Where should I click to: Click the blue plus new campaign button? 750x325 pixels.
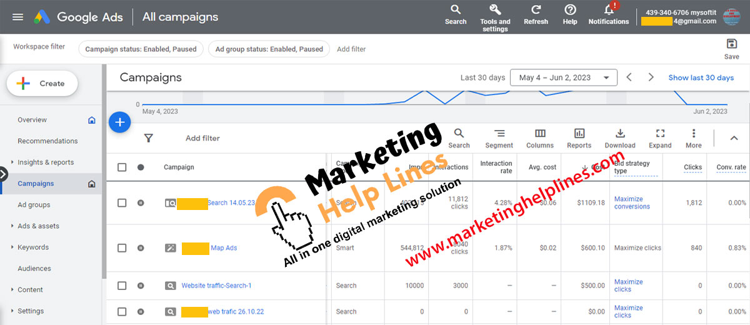point(119,122)
